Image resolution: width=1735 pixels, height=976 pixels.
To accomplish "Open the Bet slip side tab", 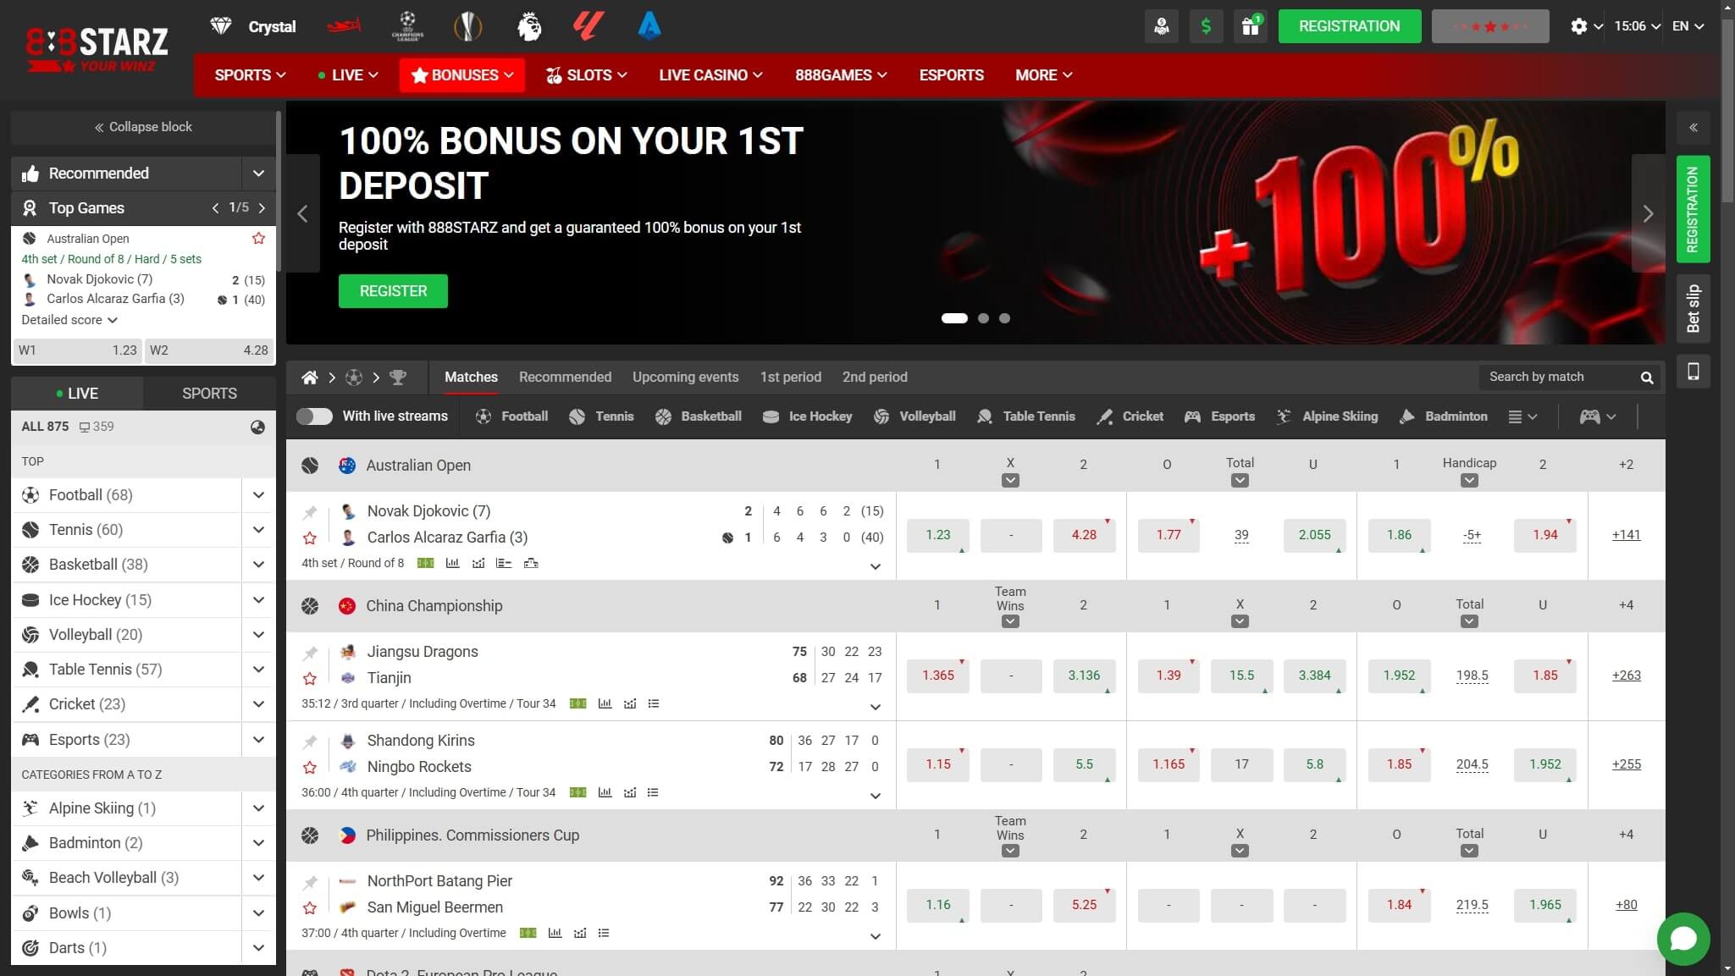I will (1694, 308).
